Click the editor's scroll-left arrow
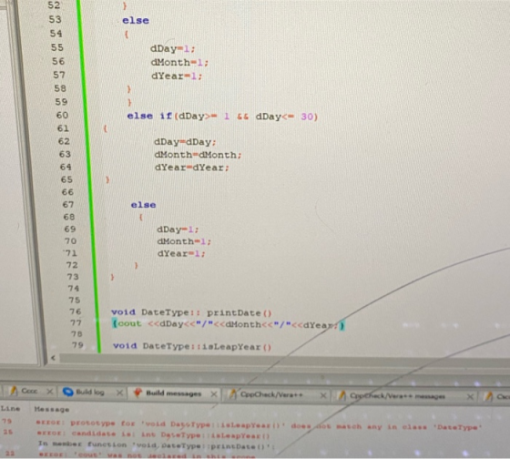 tap(53, 358)
